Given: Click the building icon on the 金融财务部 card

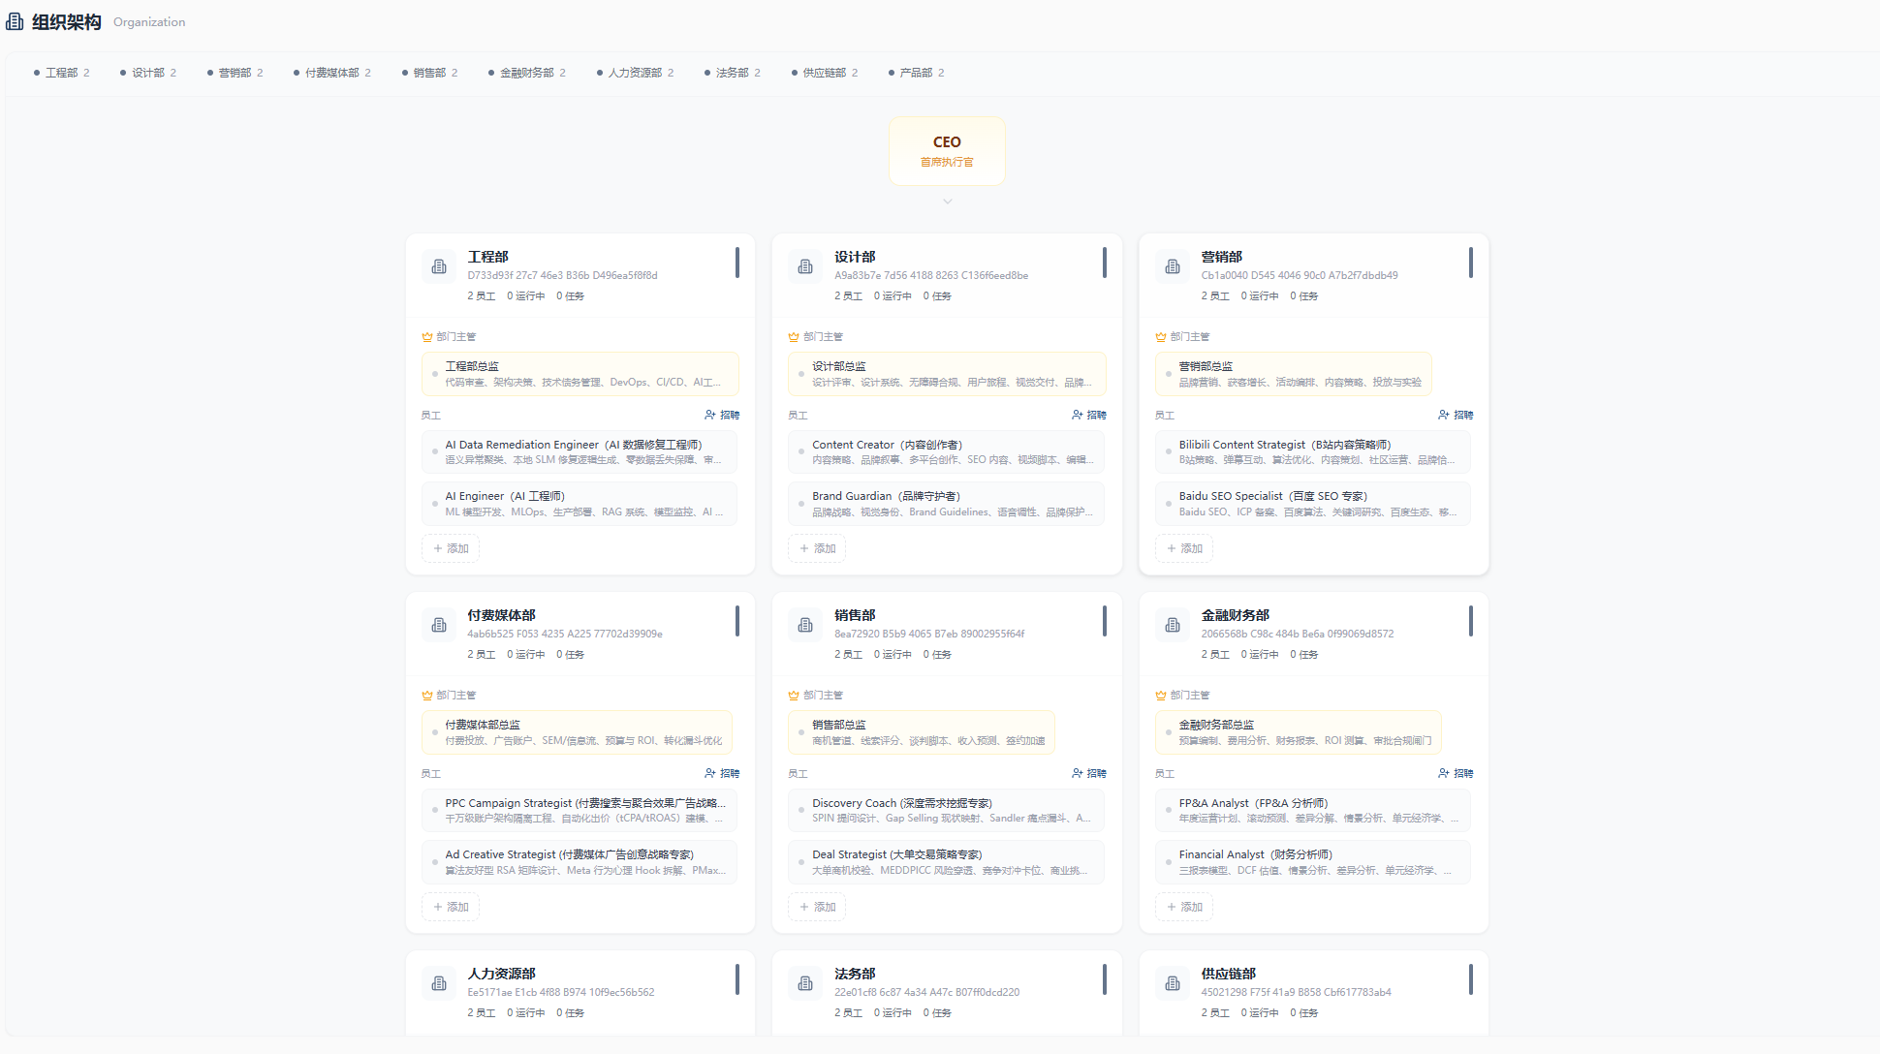Looking at the screenshot, I should 1173,625.
